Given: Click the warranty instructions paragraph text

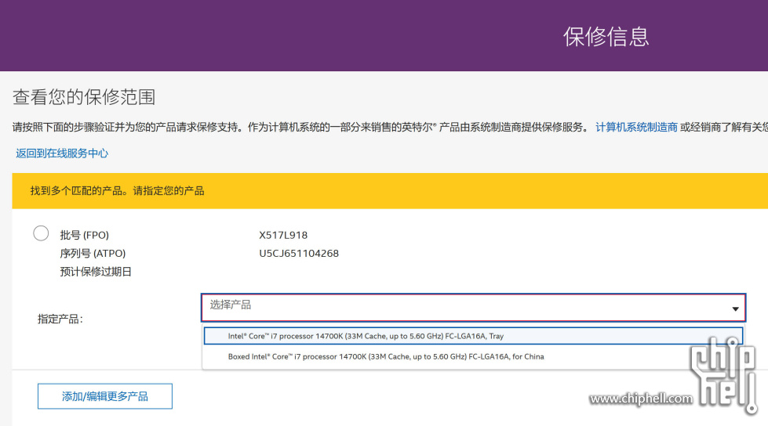Looking at the screenshot, I should (x=298, y=127).
